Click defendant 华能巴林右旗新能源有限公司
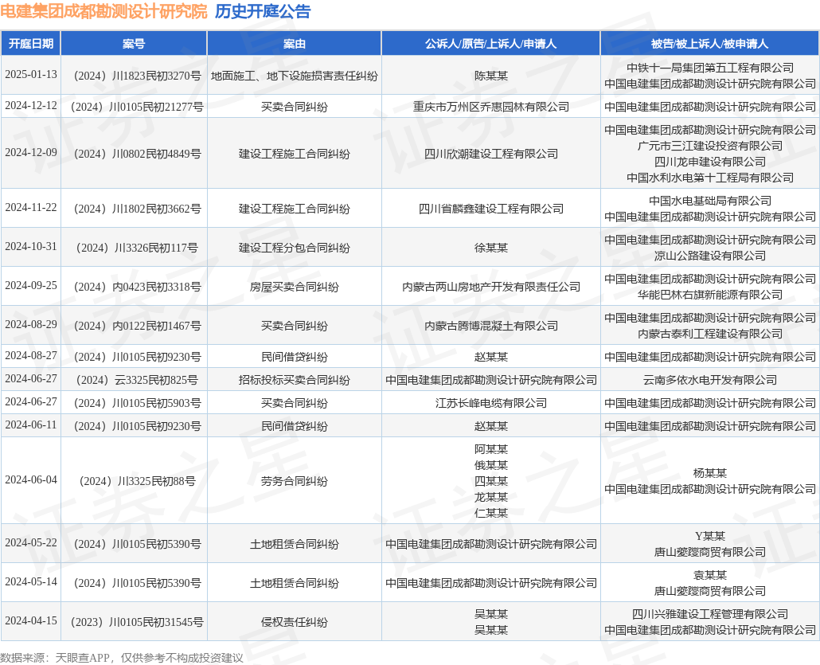Image resolution: width=820 pixels, height=665 pixels. (709, 295)
